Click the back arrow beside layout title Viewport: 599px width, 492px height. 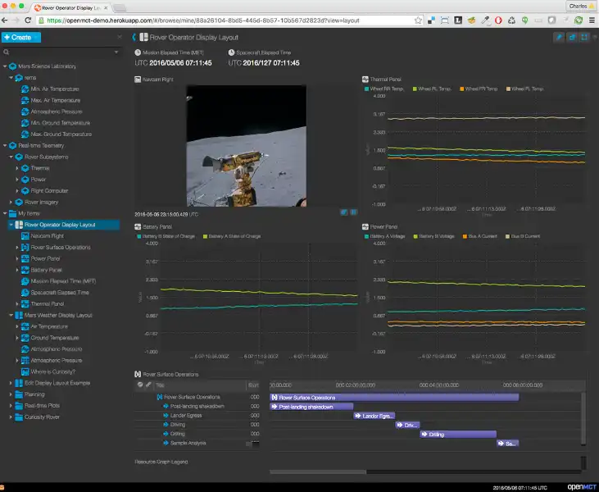point(134,37)
